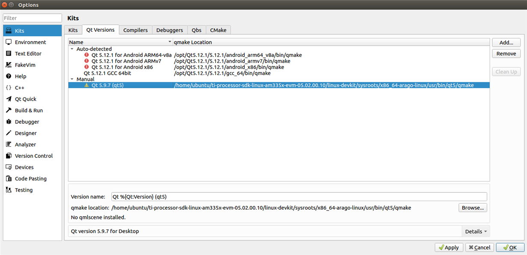Click the Apply button
The width and height of the screenshot is (527, 255).
449,247
